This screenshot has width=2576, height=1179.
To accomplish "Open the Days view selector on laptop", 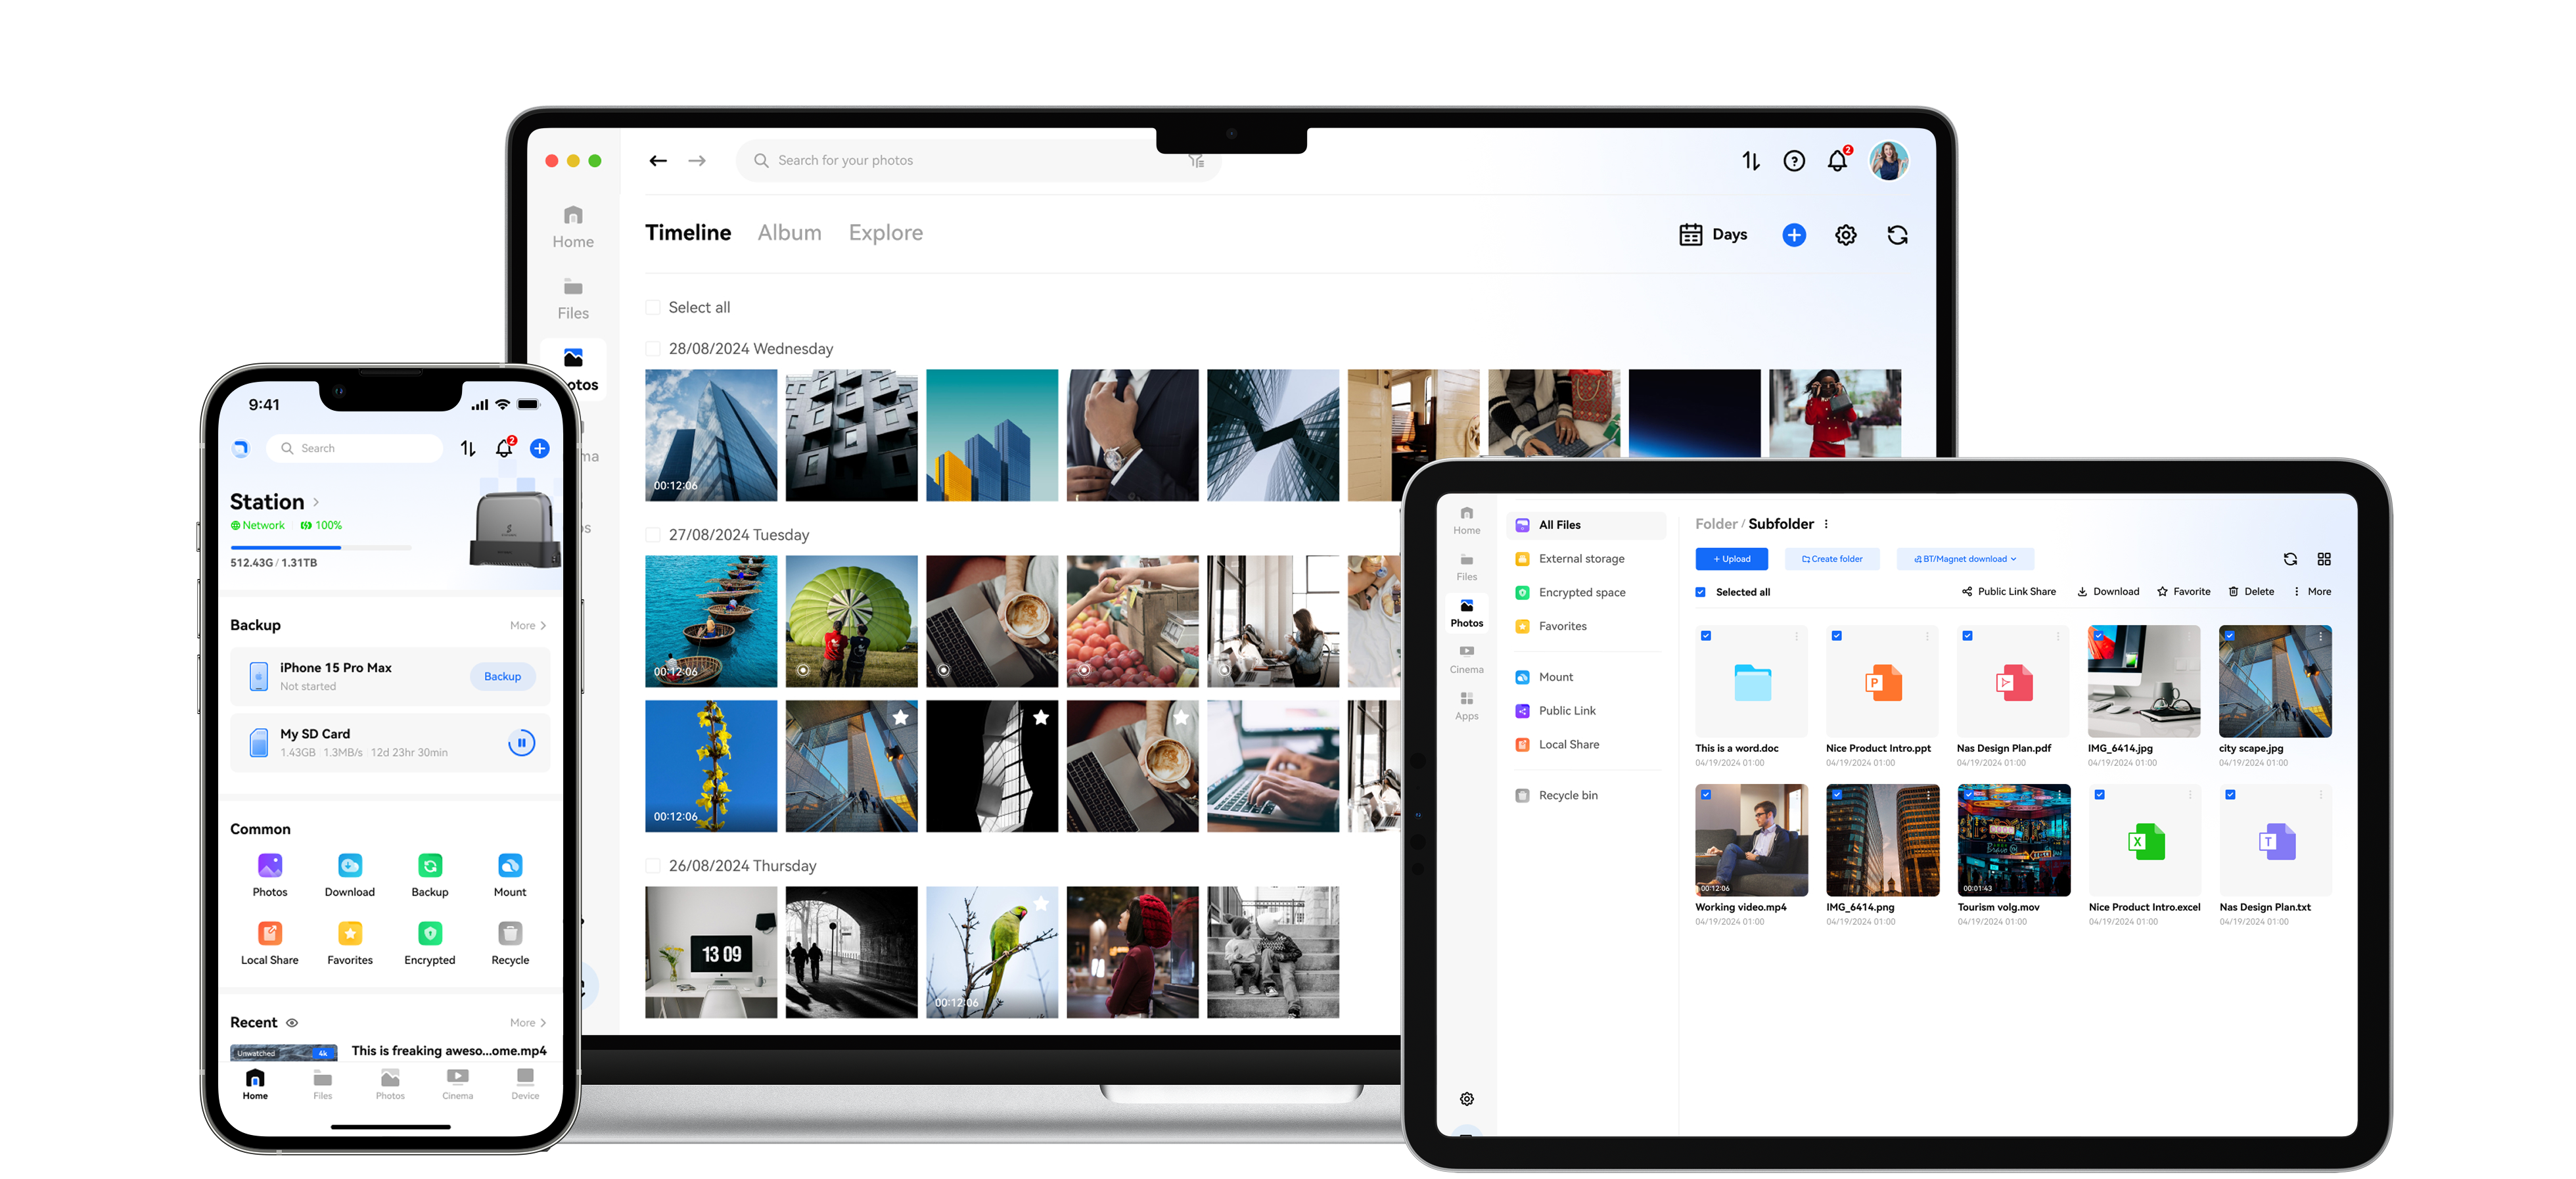I will click(x=1713, y=234).
